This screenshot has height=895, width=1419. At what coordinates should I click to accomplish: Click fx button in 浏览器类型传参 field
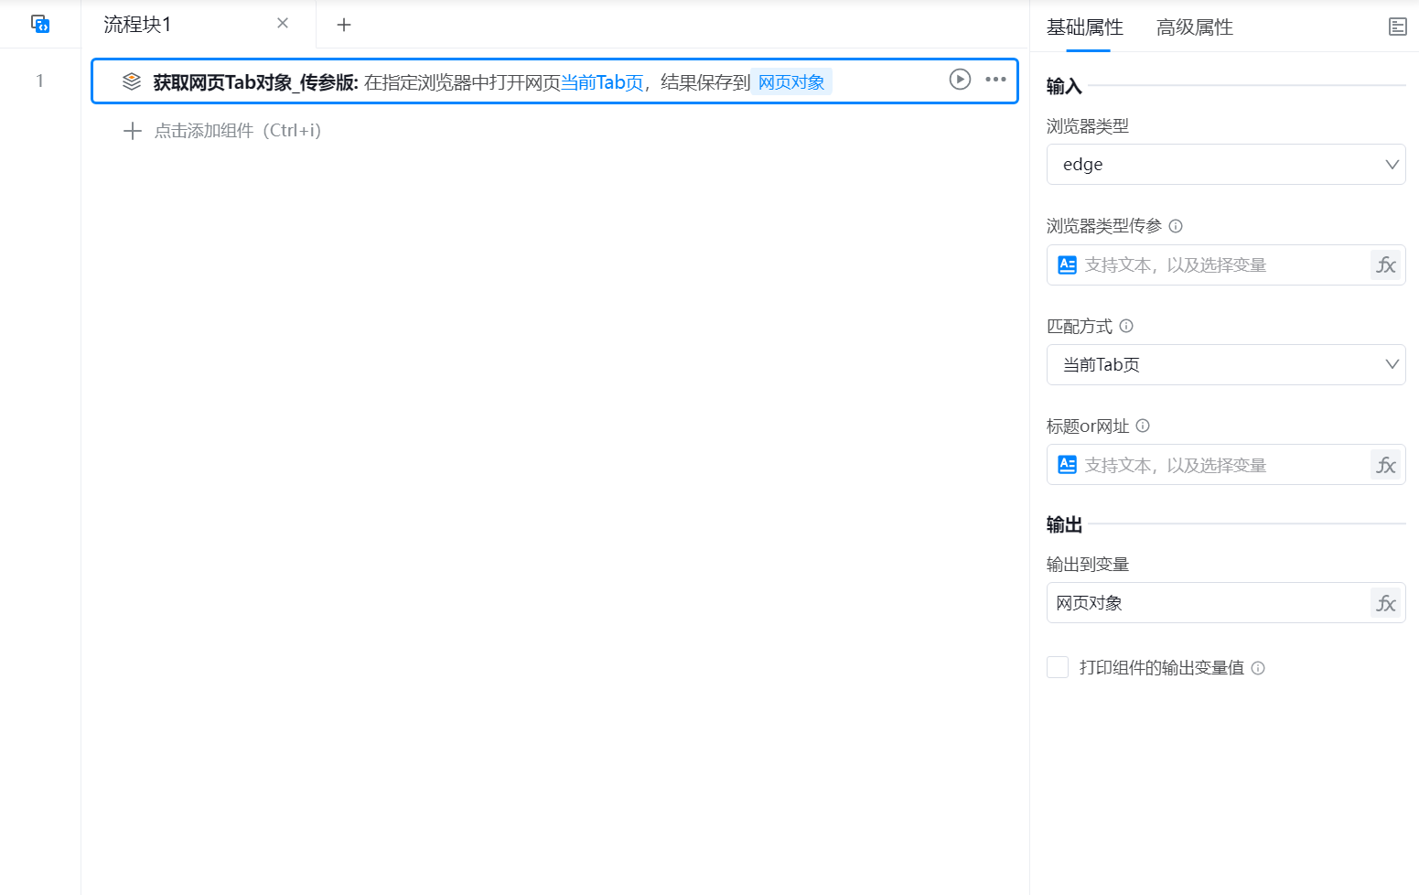(1385, 265)
